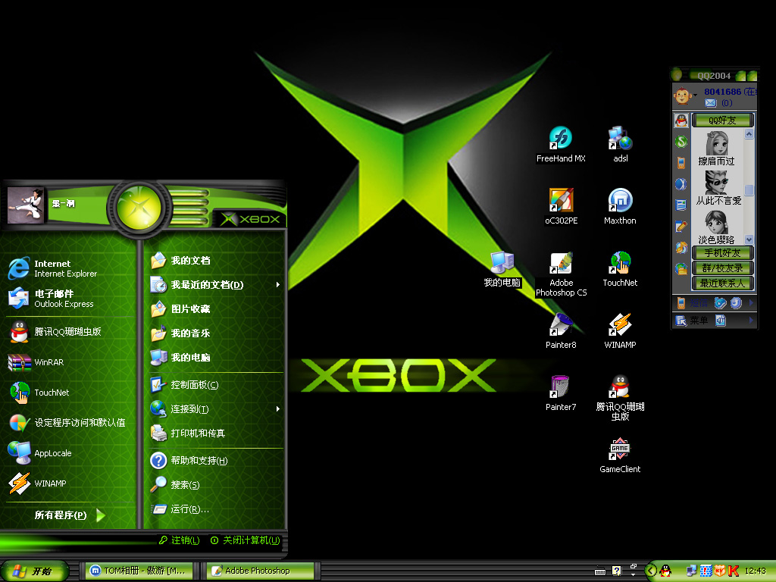Viewport: 776px width, 582px height.
Task: Switch to Adobe Photoshop taskbar window
Action: tap(261, 571)
